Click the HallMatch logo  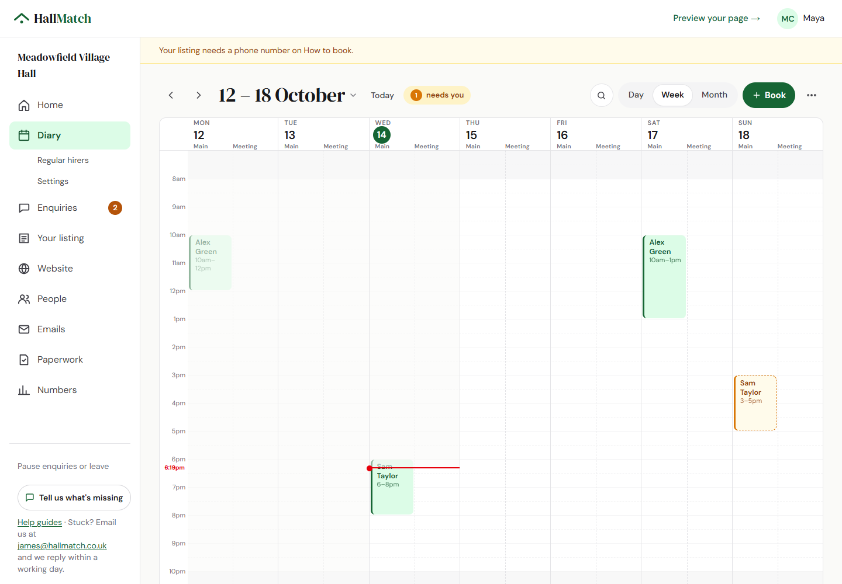[x=53, y=19]
